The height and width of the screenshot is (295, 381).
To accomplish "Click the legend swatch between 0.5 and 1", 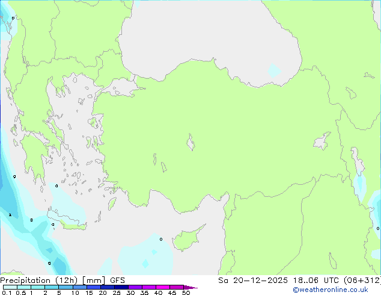I will click(x=24, y=287).
